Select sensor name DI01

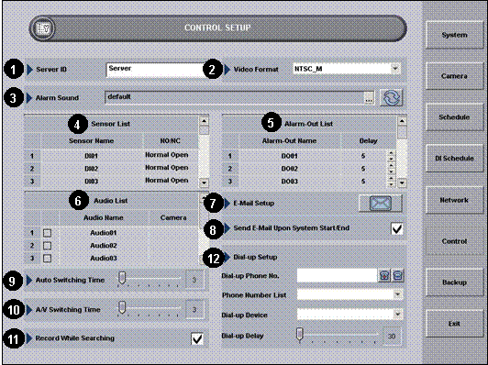[92, 156]
